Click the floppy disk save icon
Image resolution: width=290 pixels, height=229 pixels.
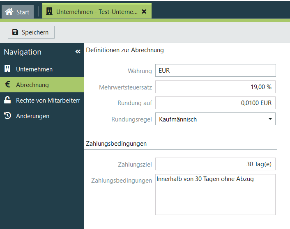15,32
